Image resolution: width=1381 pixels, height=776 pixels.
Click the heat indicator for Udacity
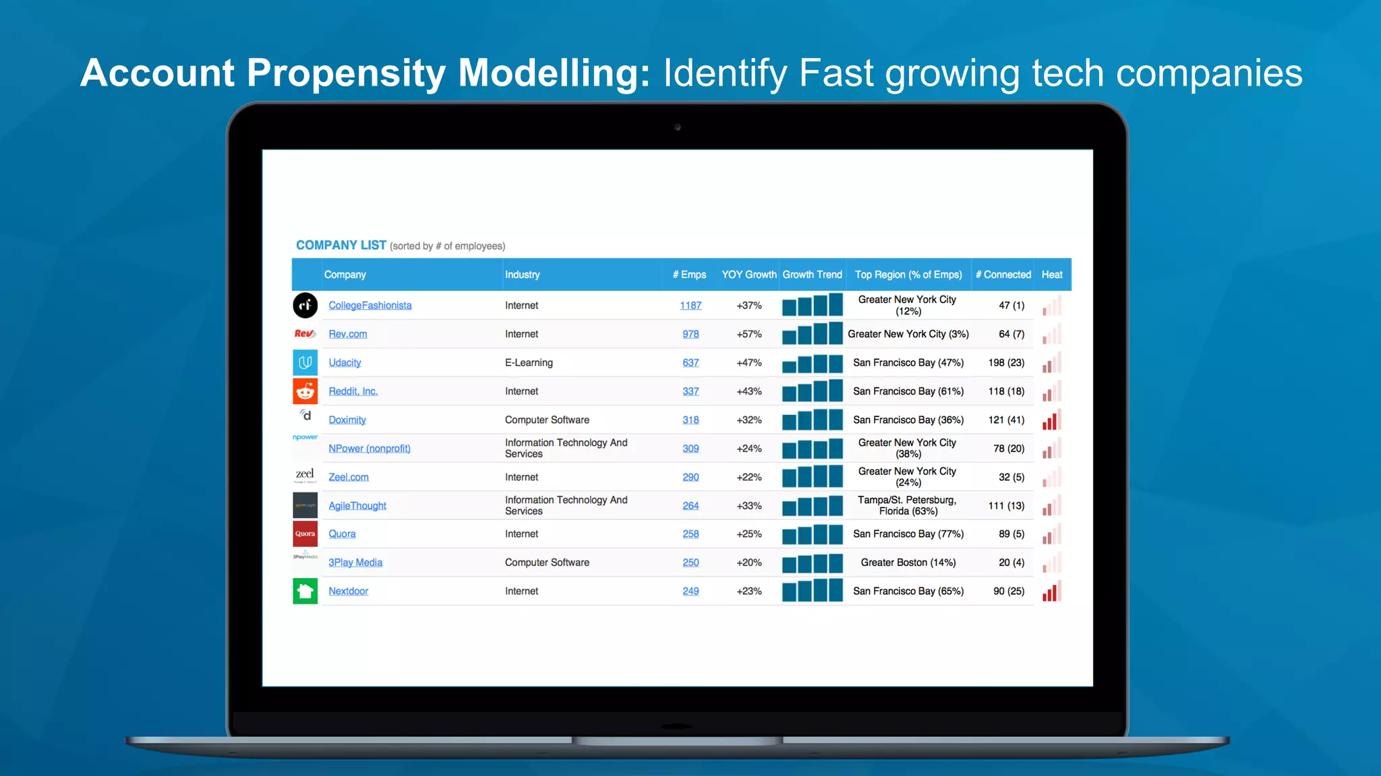point(1051,362)
